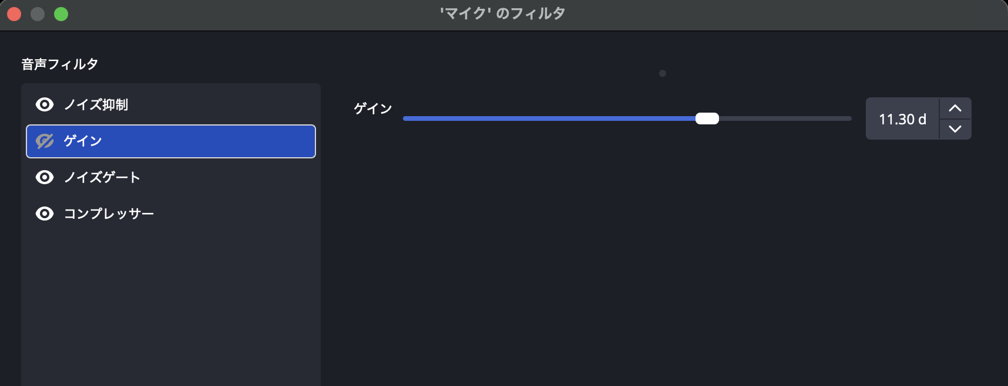Image resolution: width=1008 pixels, height=386 pixels.
Task: Minimize the filter window with yellow button
Action: (x=38, y=14)
